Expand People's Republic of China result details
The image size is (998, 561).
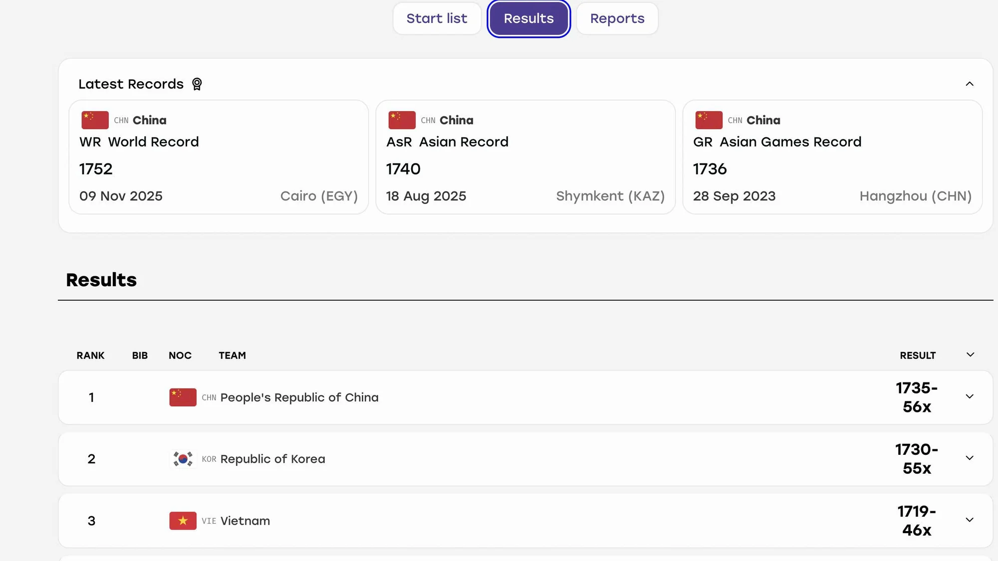point(970,397)
